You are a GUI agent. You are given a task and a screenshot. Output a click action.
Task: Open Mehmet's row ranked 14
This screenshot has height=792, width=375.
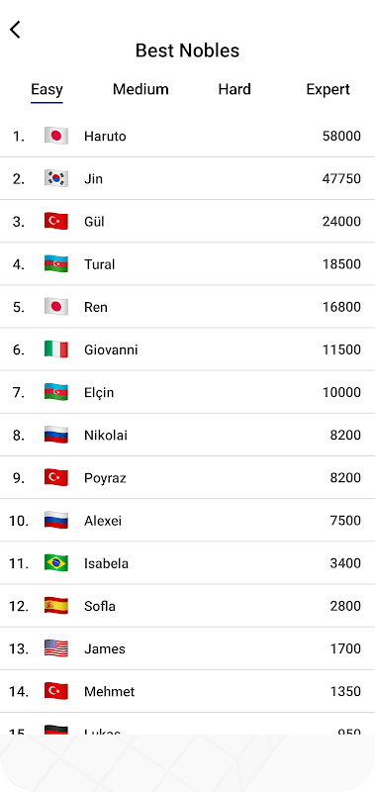point(187,691)
